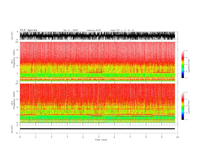Click the ch.2 colorbar "log(PSD)(V²/Hz)" label

pyautogui.click(x=189, y=107)
